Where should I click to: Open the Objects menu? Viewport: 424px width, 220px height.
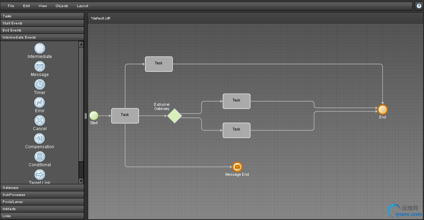click(x=62, y=6)
